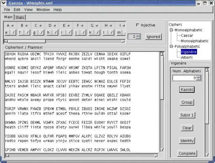
Task: Click right arrow of ciphertext horizontal scrollbar
Action: click(156, 156)
